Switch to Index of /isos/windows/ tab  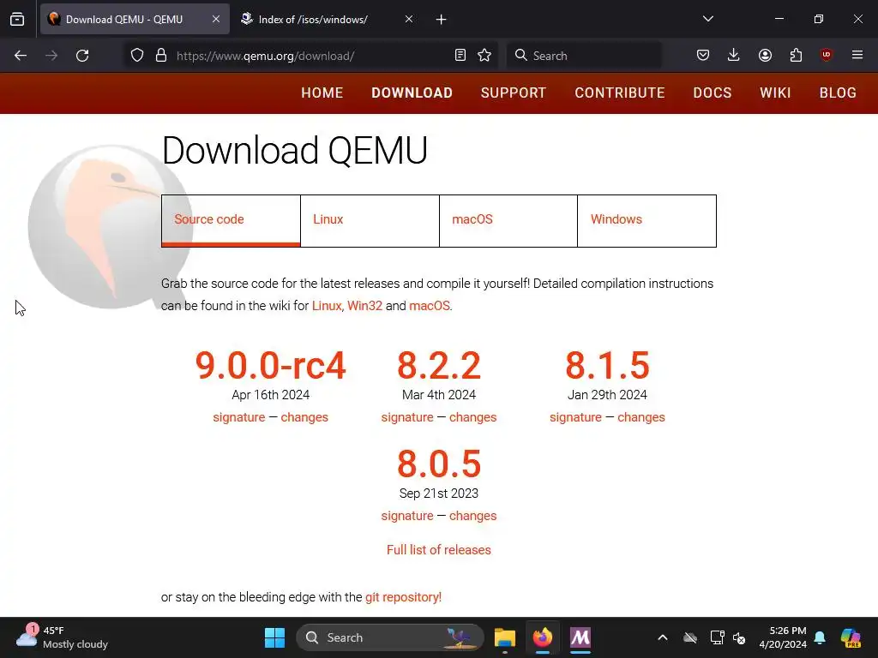click(x=330, y=19)
